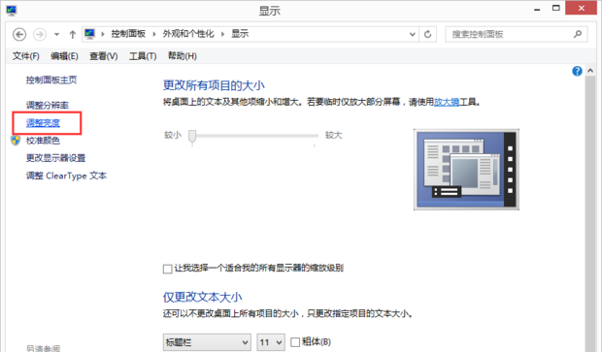Open the recent locations dropdown arrow
602x352 pixels.
[x=56, y=35]
